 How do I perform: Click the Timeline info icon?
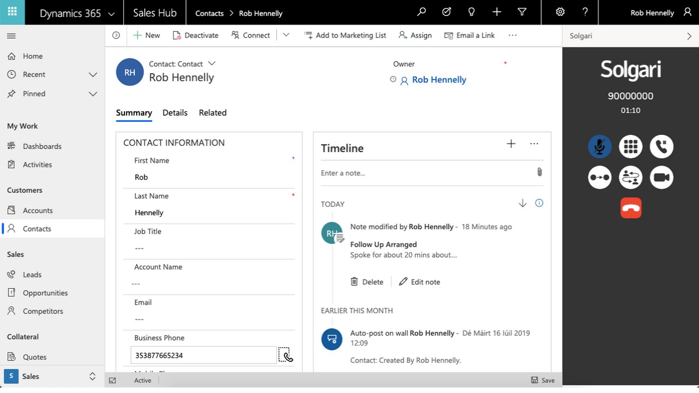coord(539,203)
